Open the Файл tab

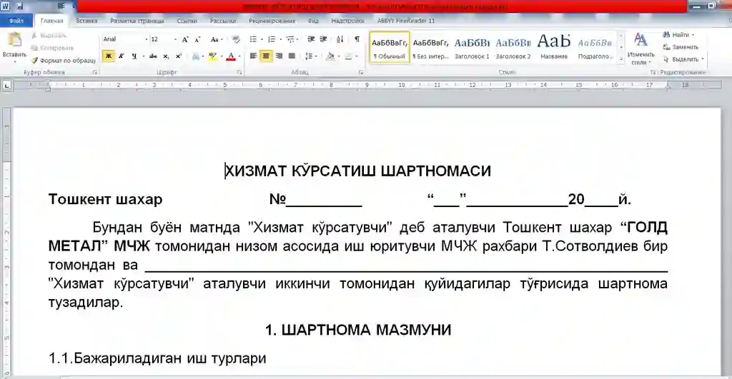pos(16,21)
